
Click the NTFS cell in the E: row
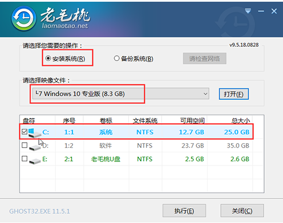point(145,159)
